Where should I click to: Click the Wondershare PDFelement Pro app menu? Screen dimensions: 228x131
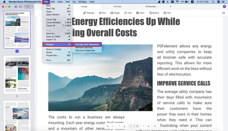tap(25, 2)
